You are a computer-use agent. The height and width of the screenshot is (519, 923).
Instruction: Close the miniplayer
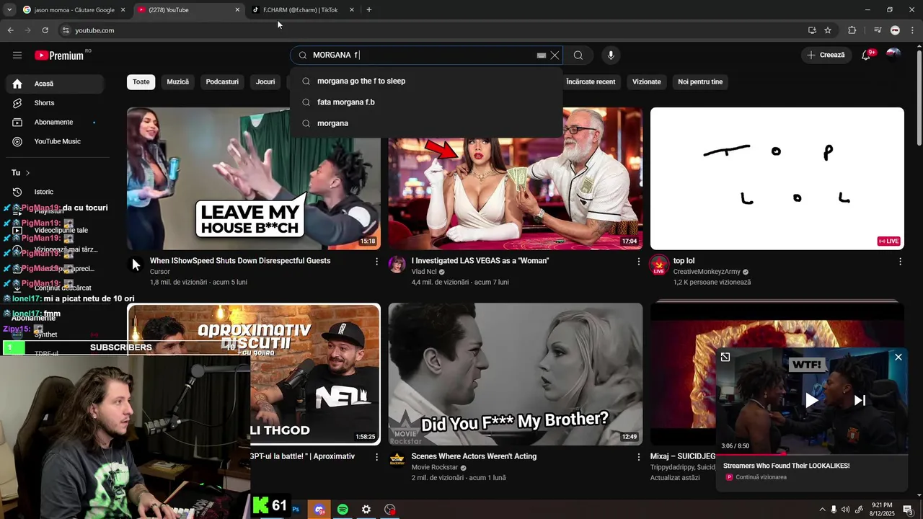point(898,357)
